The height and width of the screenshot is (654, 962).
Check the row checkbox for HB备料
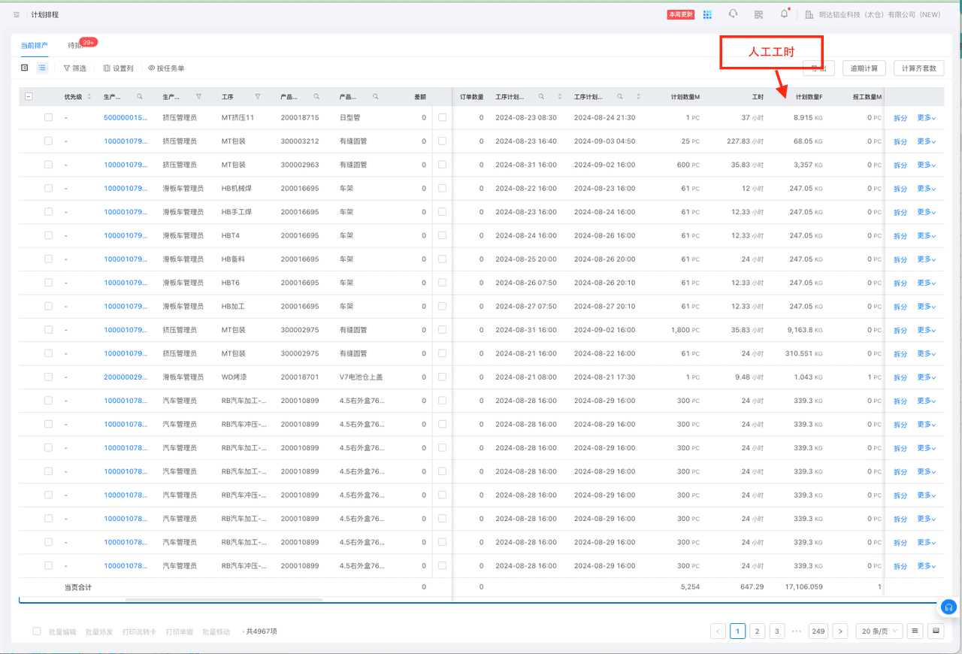(48, 259)
